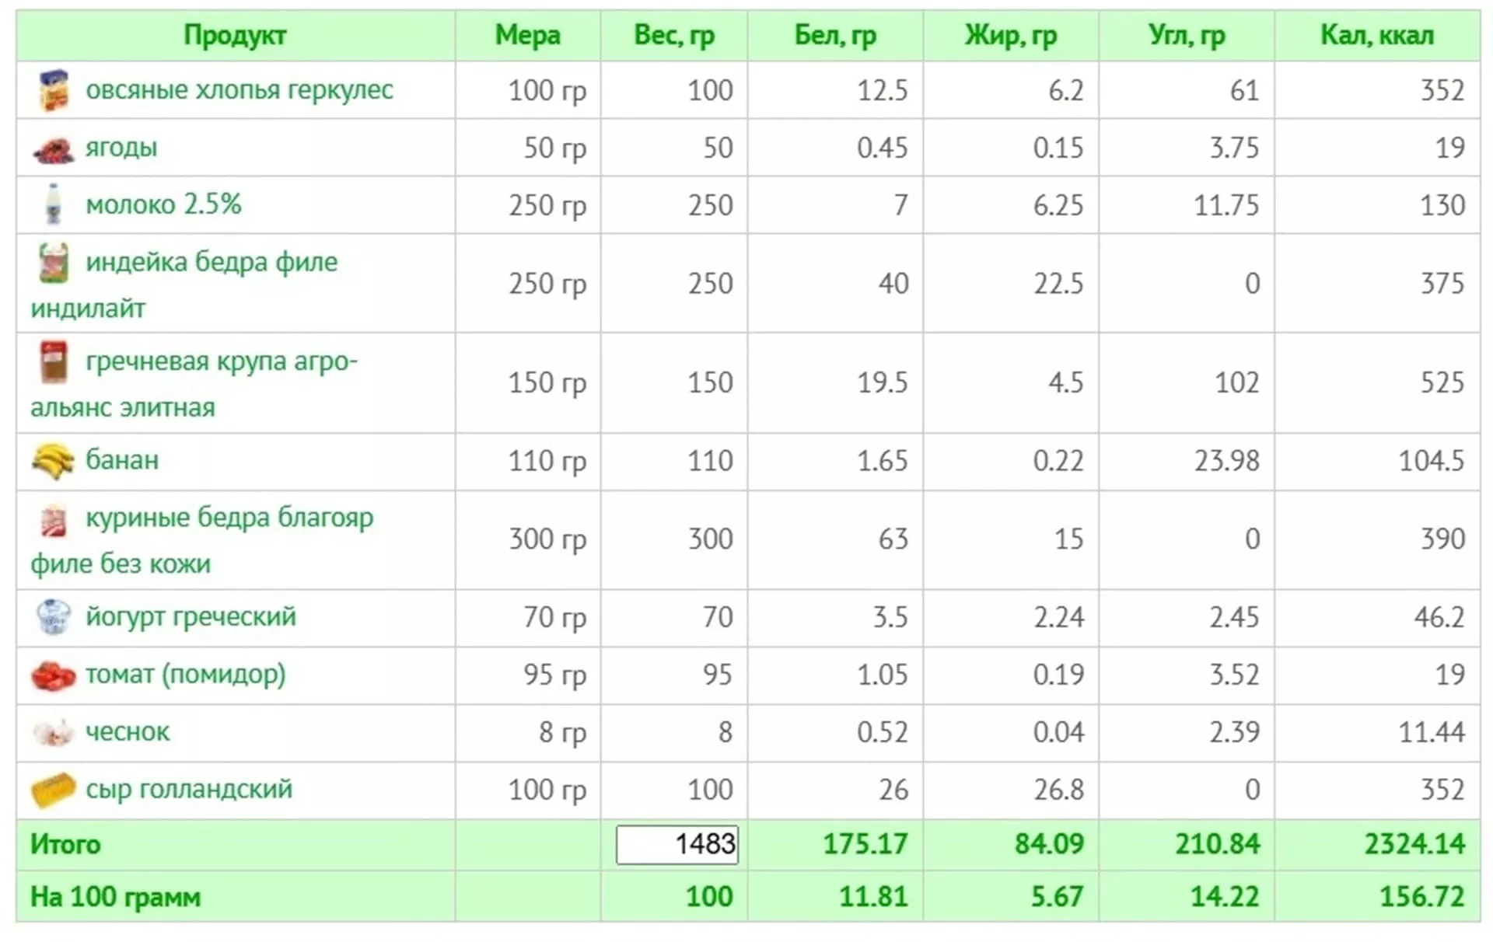
Task: Click the milk bottle icon
Action: tap(54, 204)
